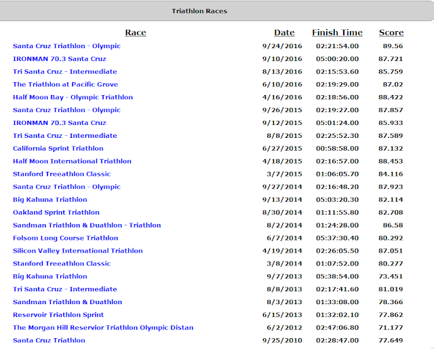434x349 pixels.
Task: Select the score value 89.56
Action: pyautogui.click(x=393, y=46)
